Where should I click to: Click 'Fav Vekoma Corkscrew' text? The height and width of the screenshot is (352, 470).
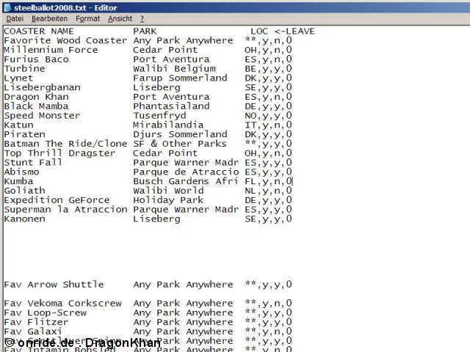[x=62, y=303]
